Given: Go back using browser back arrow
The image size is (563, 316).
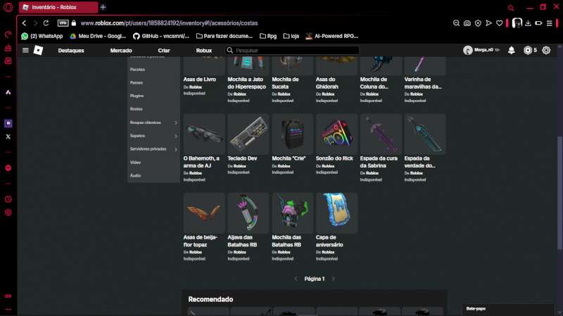Looking at the screenshot, I should click(x=24, y=23).
